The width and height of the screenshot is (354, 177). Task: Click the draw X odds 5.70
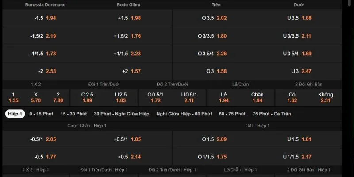[x=36, y=97]
